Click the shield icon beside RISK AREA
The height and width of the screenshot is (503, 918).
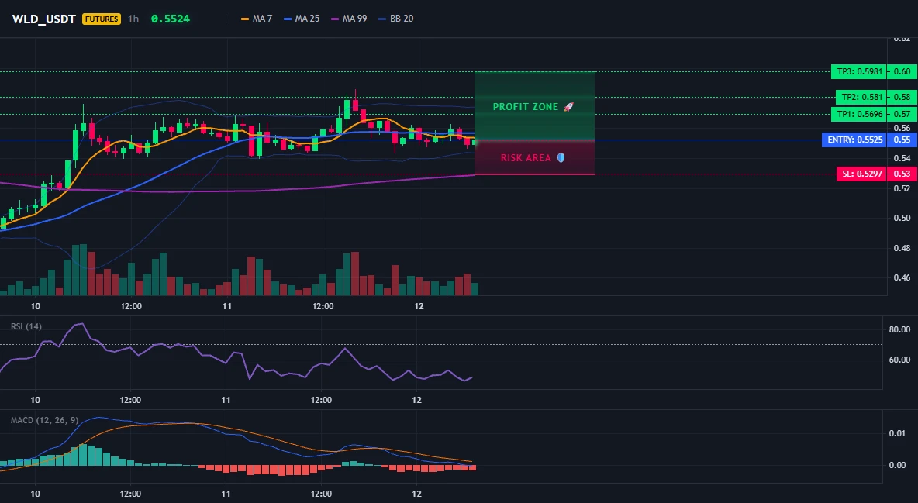point(561,157)
